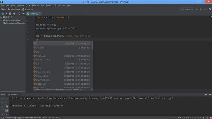Open the Help menu

point(69,5)
